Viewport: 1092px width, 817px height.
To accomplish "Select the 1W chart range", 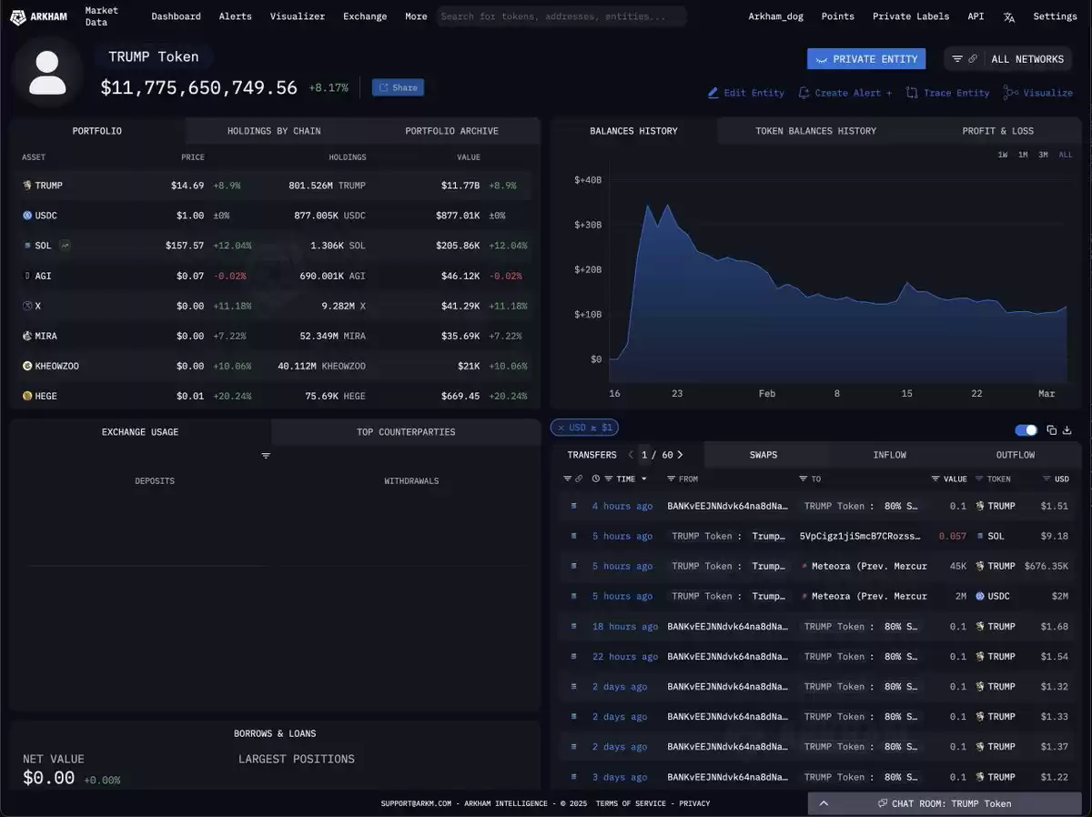I will (1003, 155).
